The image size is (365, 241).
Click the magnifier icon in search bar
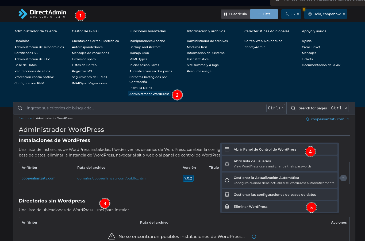tap(20, 108)
